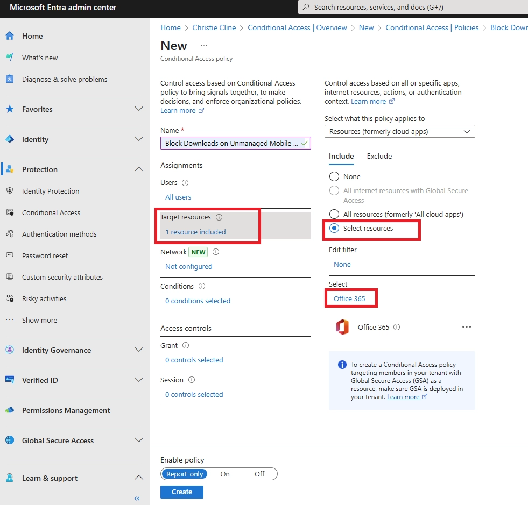The width and height of the screenshot is (528, 505).
Task: Click the Protection icon in sidebar
Action: [x=10, y=169]
